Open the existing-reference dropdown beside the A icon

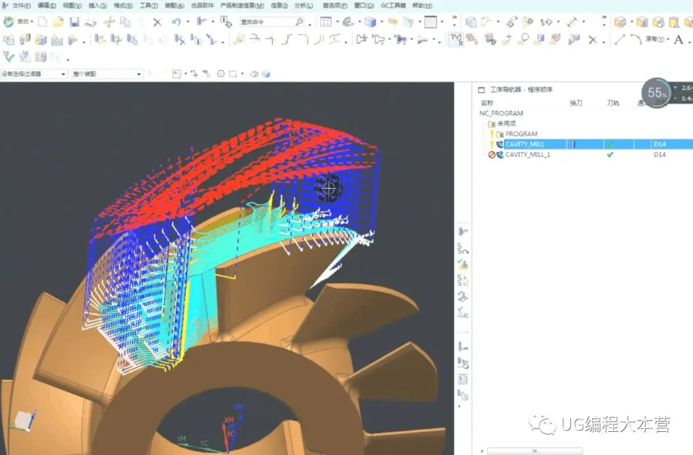coord(657,39)
